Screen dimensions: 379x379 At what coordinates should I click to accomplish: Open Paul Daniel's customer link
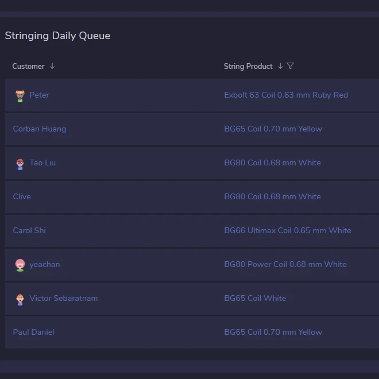(33, 332)
